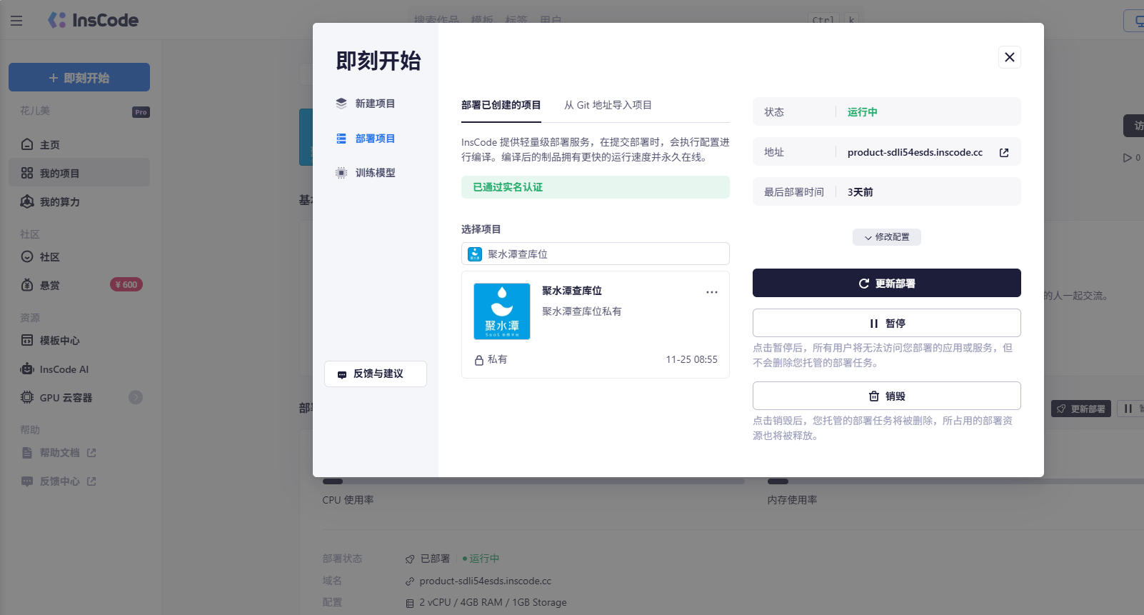Click the external-link icon next to 反馈中心
Image resolution: width=1144 pixels, height=615 pixels.
pyautogui.click(x=91, y=481)
